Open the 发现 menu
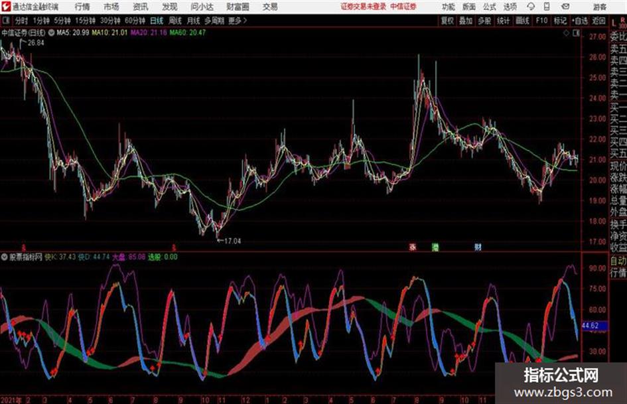 click(170, 7)
